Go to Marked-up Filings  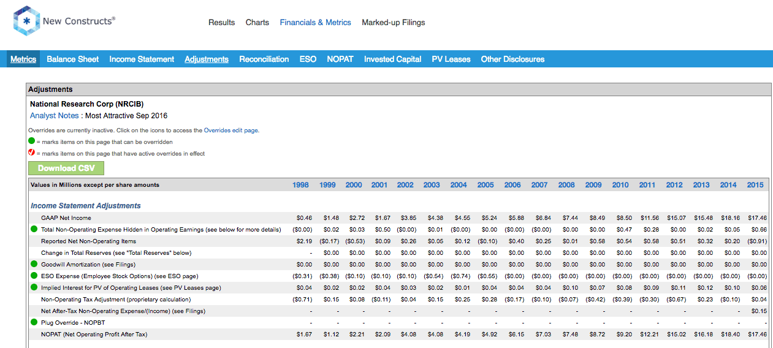click(393, 23)
